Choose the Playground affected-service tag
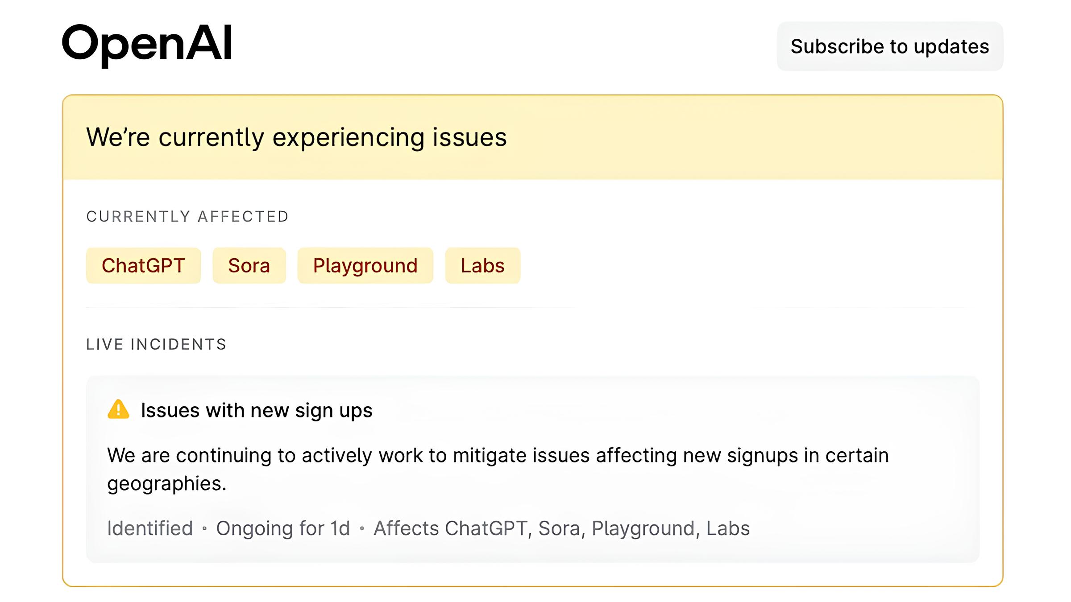This screenshot has height=602, width=1071. [x=365, y=266]
